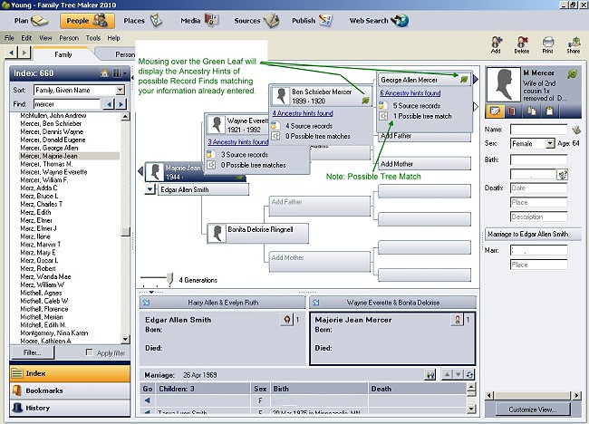Click the Add person icon
This screenshot has height=424, width=589.
point(496,44)
